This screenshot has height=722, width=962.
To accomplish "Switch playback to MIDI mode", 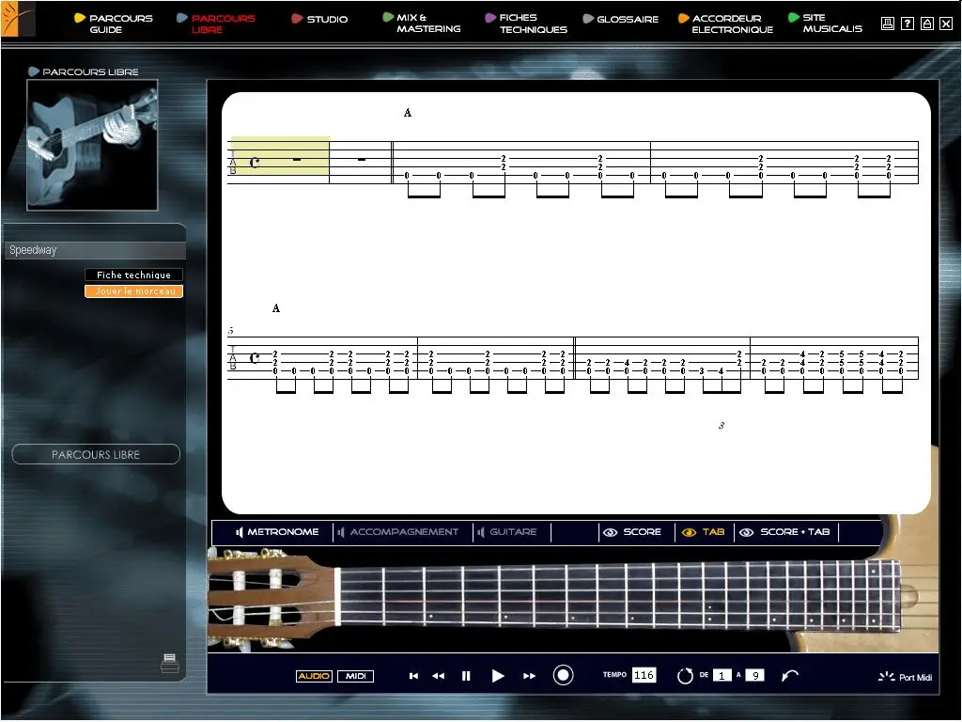I will pos(356,676).
